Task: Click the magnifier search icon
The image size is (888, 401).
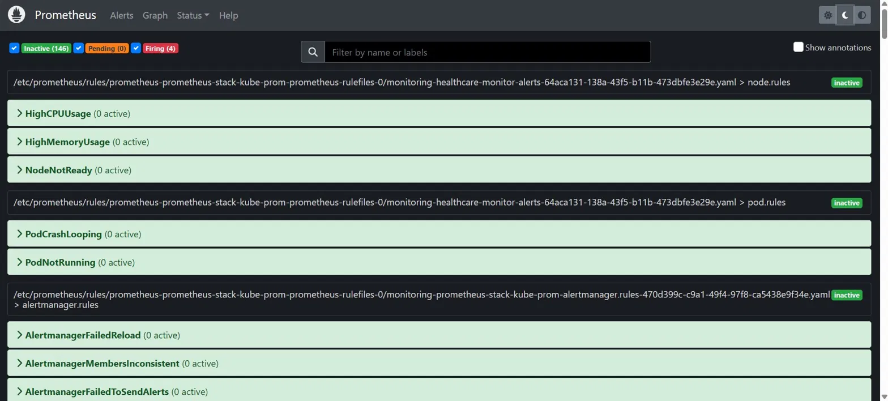Action: click(x=313, y=52)
